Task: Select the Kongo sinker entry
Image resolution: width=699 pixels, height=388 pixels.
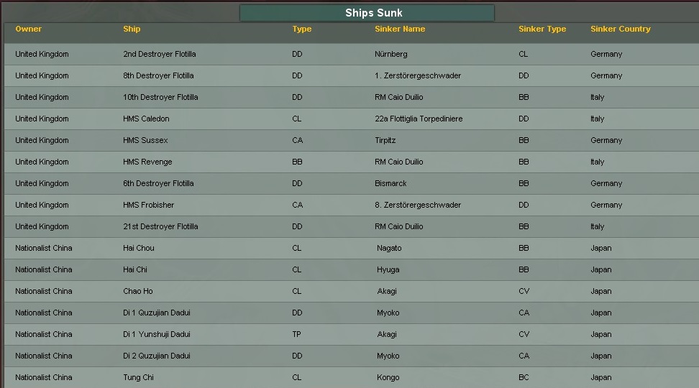Action: 388,377
